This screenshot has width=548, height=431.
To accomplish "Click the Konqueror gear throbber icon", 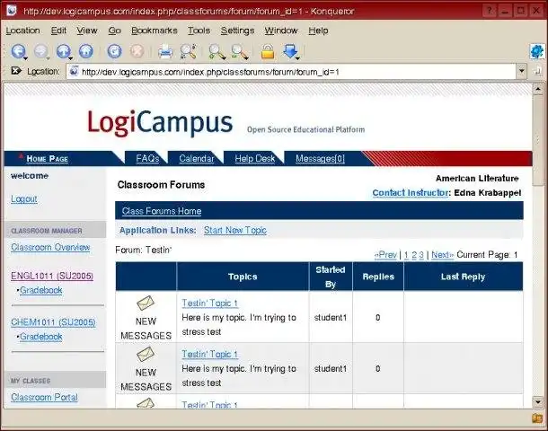I will pos(537,52).
